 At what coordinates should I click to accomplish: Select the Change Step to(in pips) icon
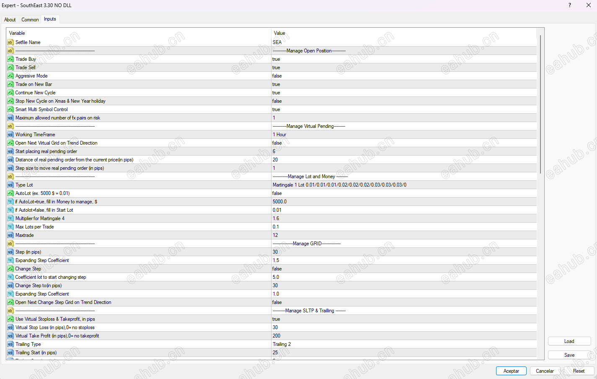pyautogui.click(x=10, y=286)
